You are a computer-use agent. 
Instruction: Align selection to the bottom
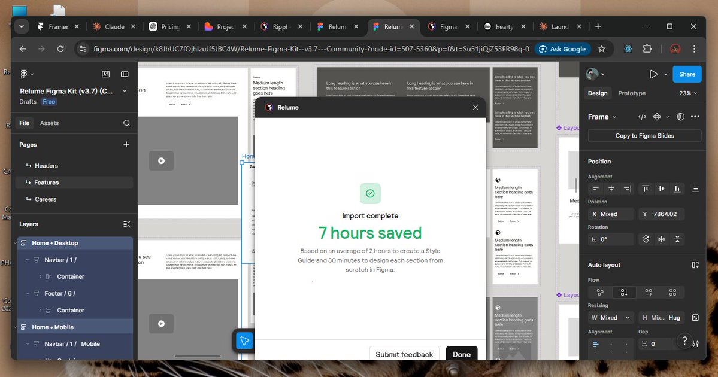[677, 188]
